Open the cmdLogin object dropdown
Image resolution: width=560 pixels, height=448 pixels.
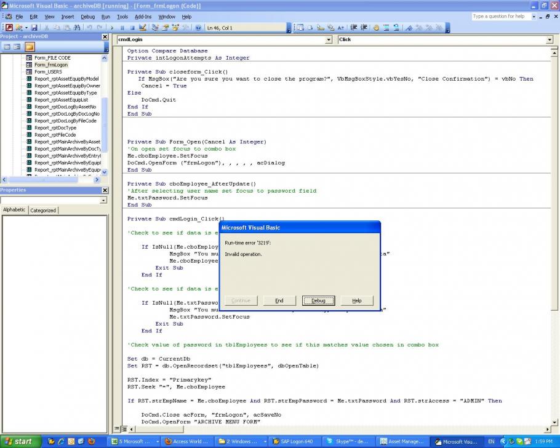point(328,40)
